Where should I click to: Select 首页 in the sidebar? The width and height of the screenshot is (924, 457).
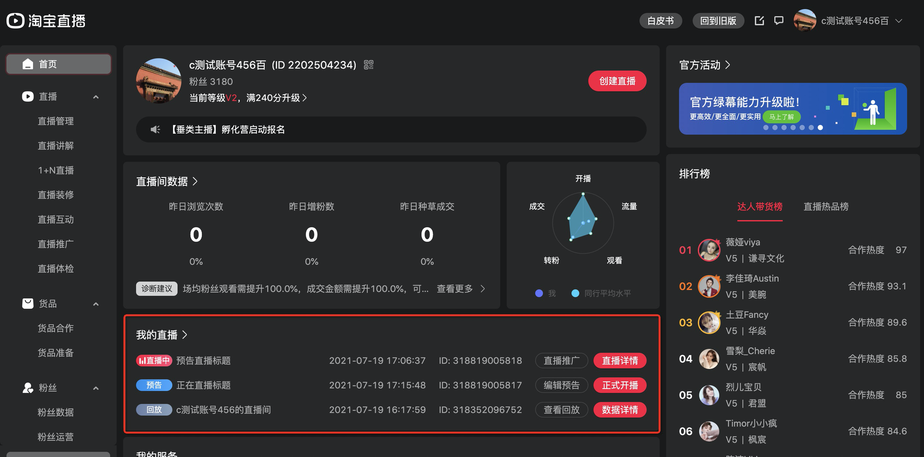click(x=59, y=64)
